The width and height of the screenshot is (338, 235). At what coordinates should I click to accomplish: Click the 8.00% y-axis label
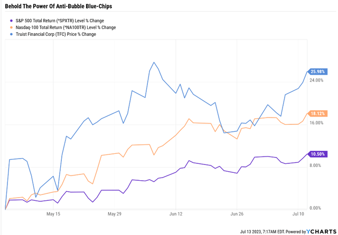(x=315, y=165)
